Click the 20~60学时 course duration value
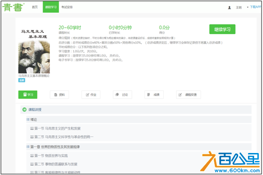Screen dimensions: 263x175 (x=70, y=28)
